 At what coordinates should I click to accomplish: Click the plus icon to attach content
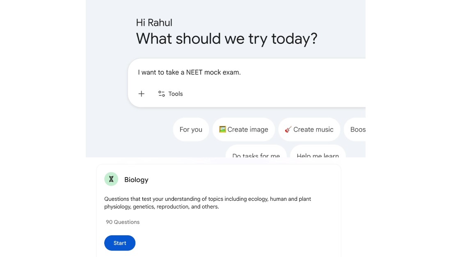click(x=141, y=93)
